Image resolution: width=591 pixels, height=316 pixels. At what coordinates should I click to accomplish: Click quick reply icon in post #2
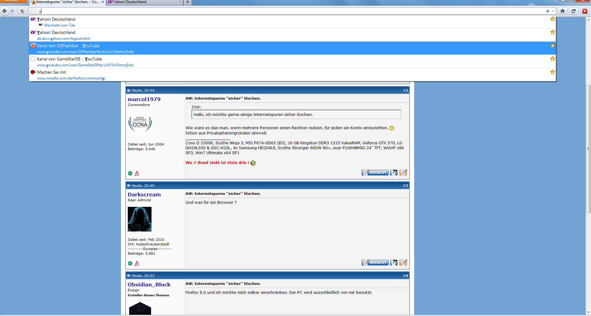tap(403, 173)
